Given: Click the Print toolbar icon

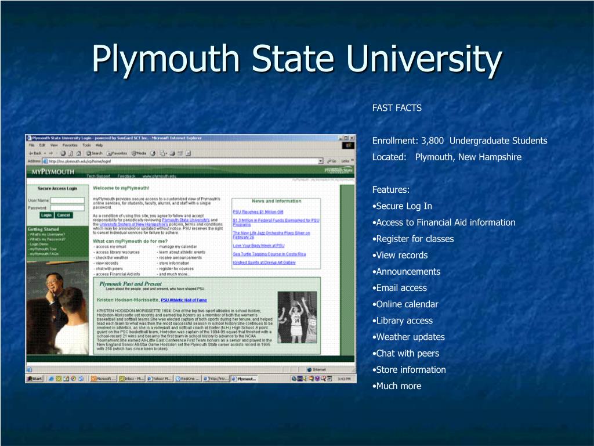Looking at the screenshot, I should point(172,153).
